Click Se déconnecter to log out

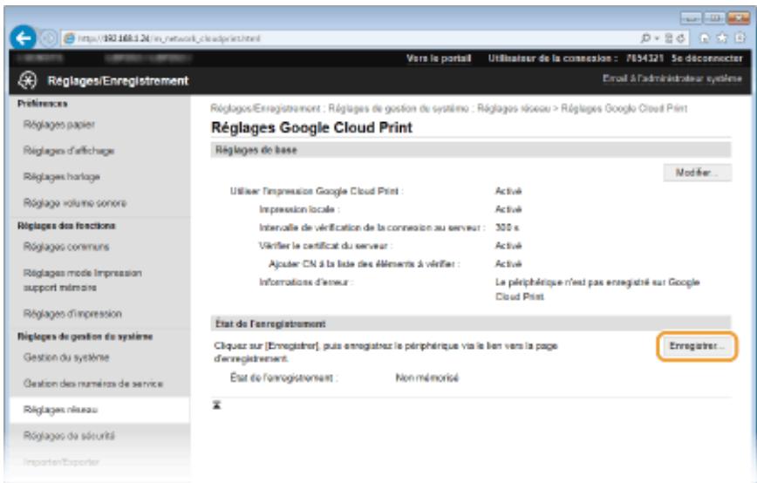pyautogui.click(x=706, y=58)
